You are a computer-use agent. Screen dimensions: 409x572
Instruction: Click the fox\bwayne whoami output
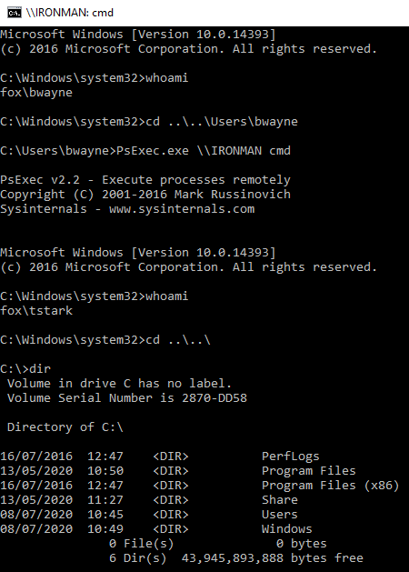coord(36,93)
